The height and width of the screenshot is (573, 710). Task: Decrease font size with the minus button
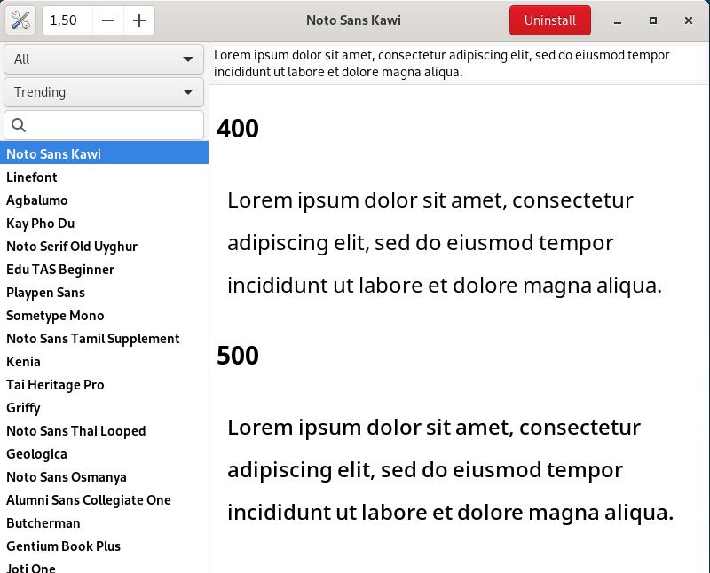(108, 20)
